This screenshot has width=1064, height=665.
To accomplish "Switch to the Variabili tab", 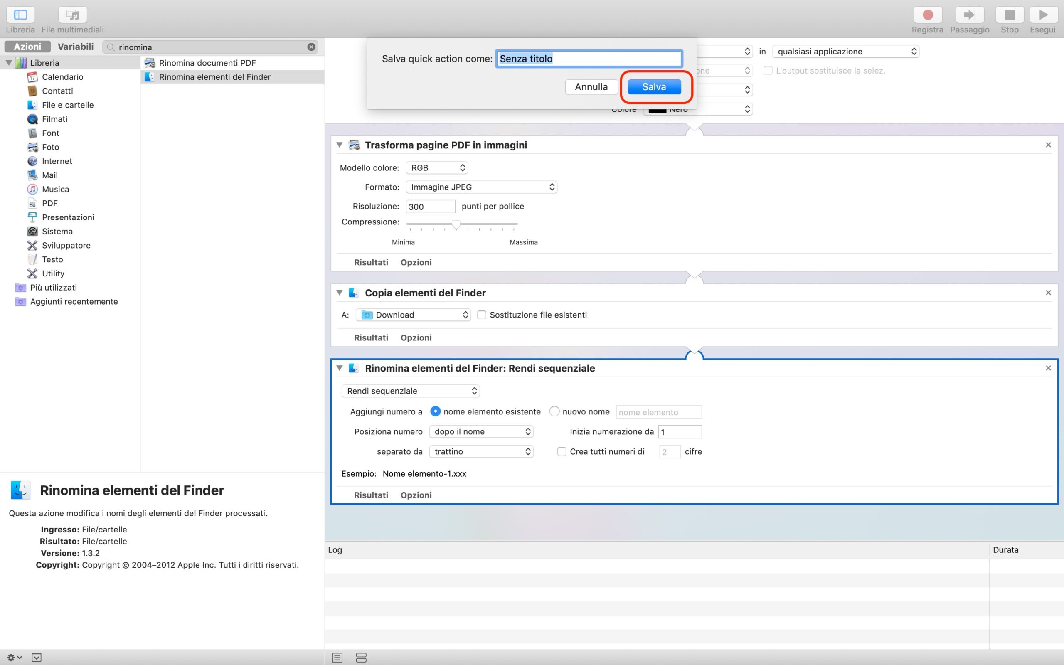I will pos(76,47).
